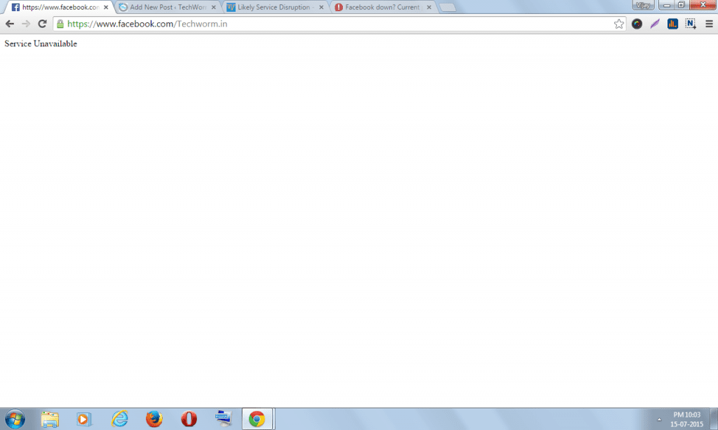Click the Vijay profile button
Image resolution: width=718 pixels, height=430 pixels.
pyautogui.click(x=643, y=5)
